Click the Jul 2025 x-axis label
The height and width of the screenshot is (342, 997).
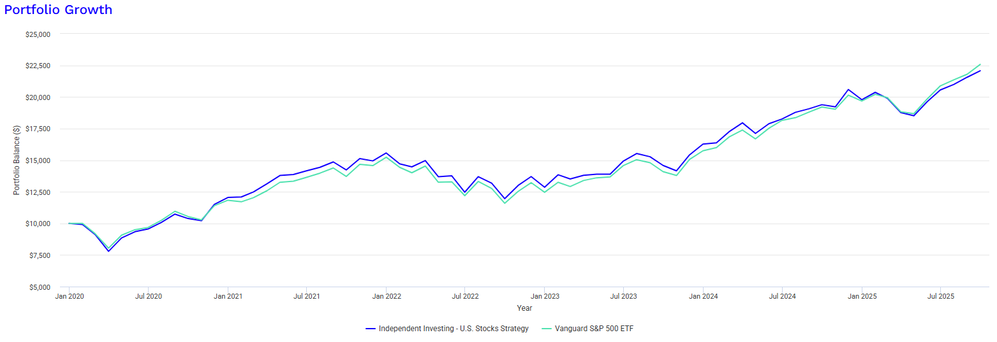[x=940, y=296]
